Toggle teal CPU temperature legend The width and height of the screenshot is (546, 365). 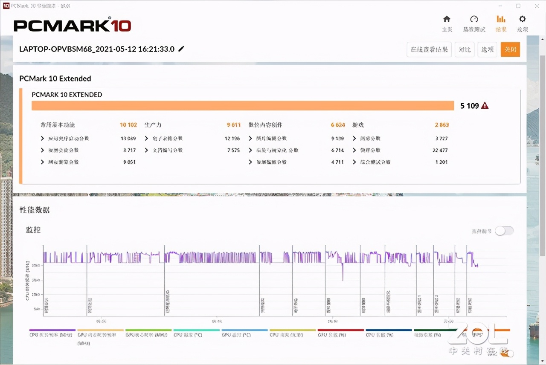(x=196, y=333)
